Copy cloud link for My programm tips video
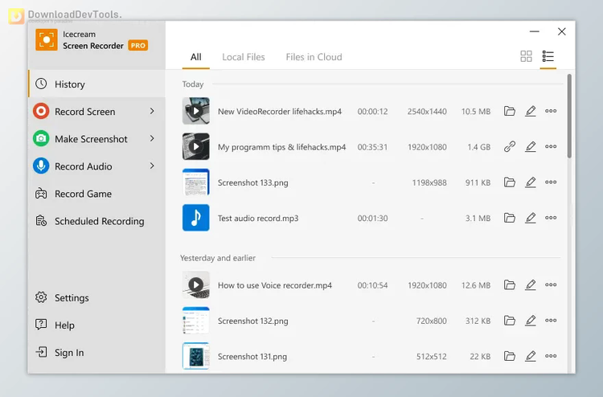Image resolution: width=603 pixels, height=397 pixels. point(510,146)
